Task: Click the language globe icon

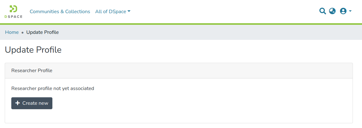Action: 332,11
